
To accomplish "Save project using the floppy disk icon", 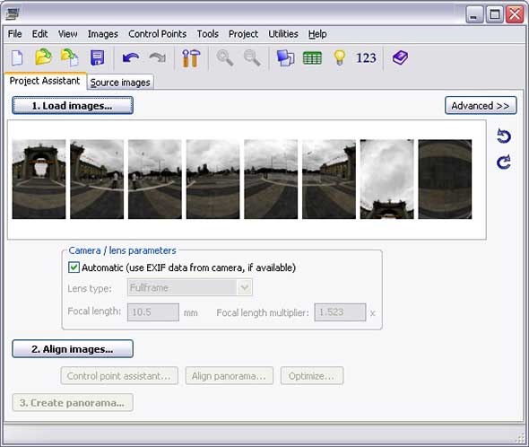I will [97, 57].
